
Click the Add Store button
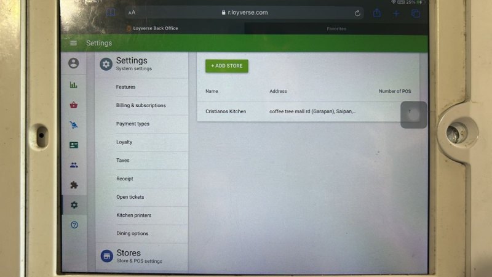tap(227, 66)
